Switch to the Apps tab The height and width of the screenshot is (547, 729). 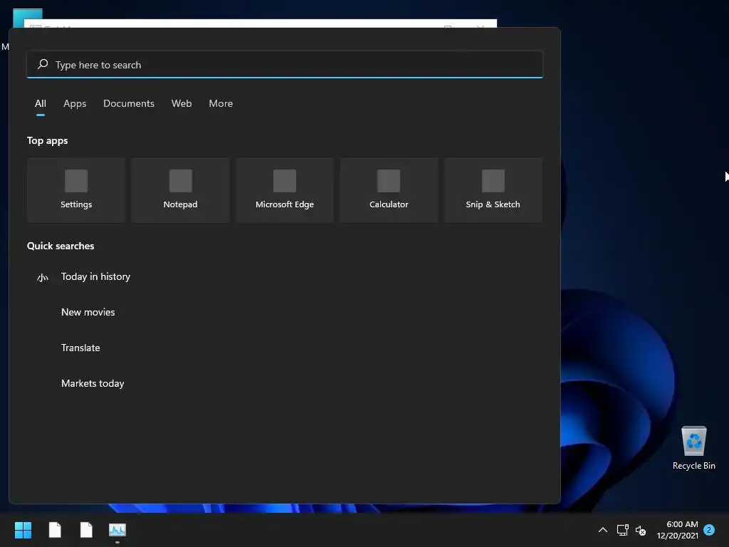[x=75, y=104]
